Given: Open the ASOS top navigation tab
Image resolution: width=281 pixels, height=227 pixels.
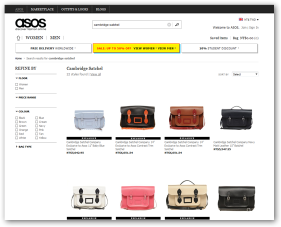Looking at the screenshot, I should pyautogui.click(x=19, y=9).
